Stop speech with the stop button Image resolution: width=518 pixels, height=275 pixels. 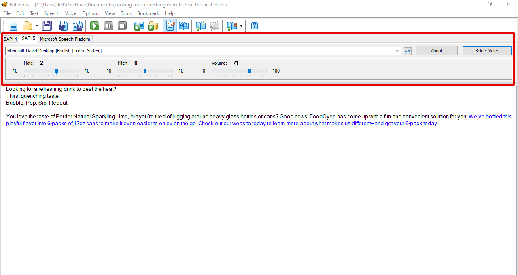click(x=122, y=26)
